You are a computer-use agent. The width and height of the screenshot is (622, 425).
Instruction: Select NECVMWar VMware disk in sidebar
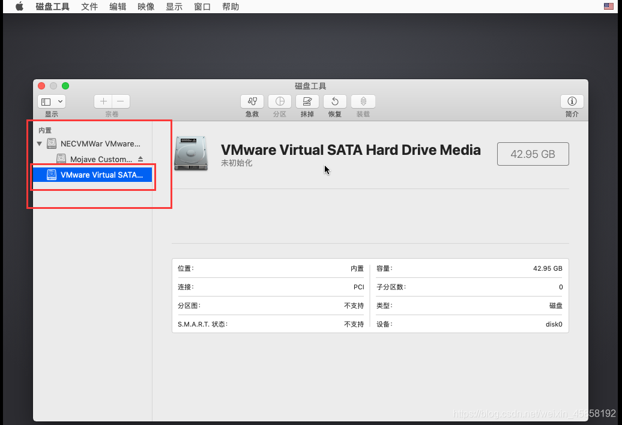pos(94,143)
